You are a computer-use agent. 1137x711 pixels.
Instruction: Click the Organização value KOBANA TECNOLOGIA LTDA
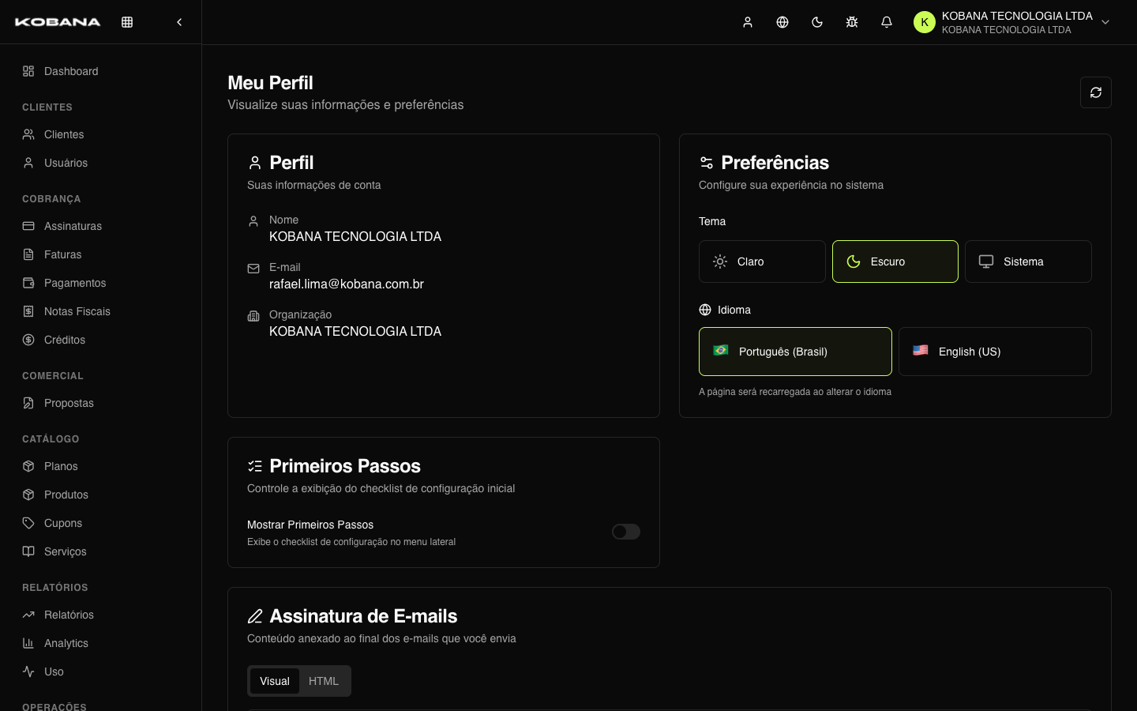355,331
